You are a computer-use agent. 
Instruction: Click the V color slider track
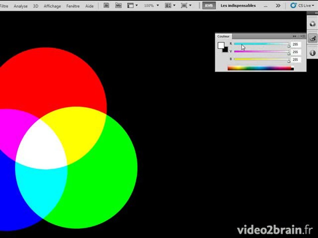262,52
